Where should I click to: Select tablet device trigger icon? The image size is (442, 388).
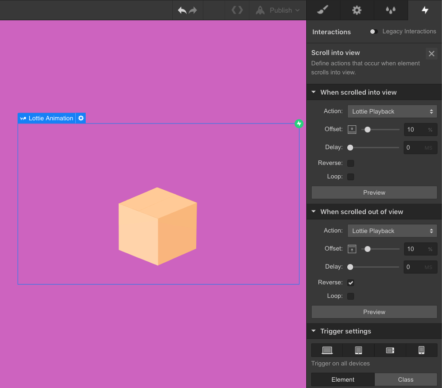click(359, 350)
